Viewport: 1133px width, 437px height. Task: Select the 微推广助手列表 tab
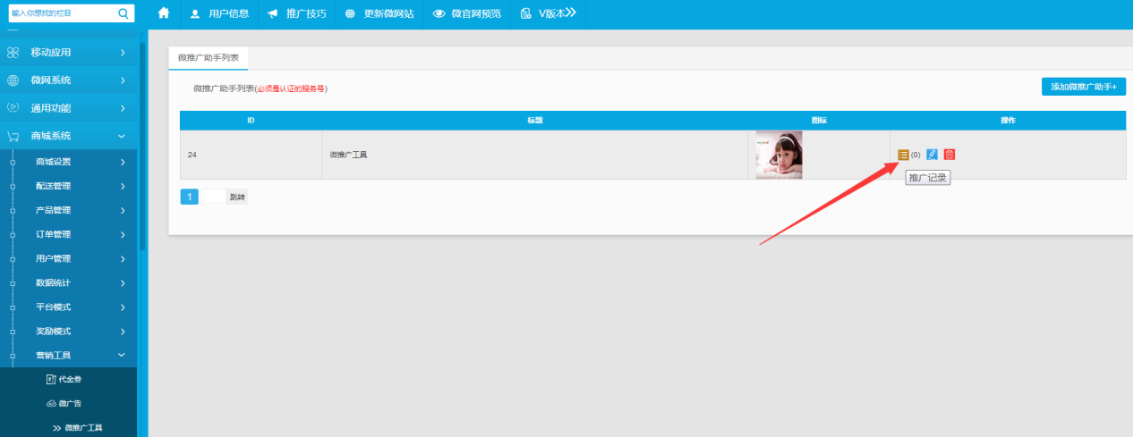(x=208, y=57)
